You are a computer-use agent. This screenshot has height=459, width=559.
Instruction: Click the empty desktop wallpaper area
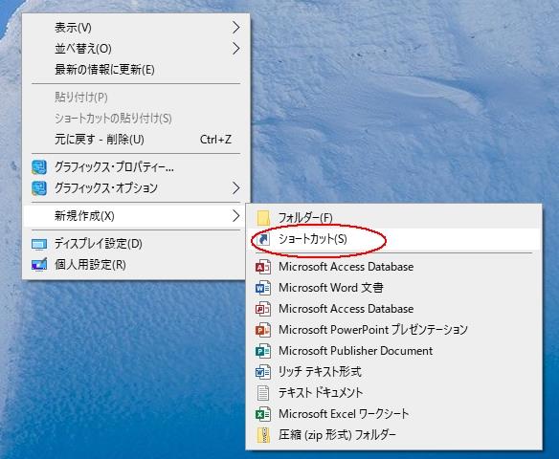[410, 107]
